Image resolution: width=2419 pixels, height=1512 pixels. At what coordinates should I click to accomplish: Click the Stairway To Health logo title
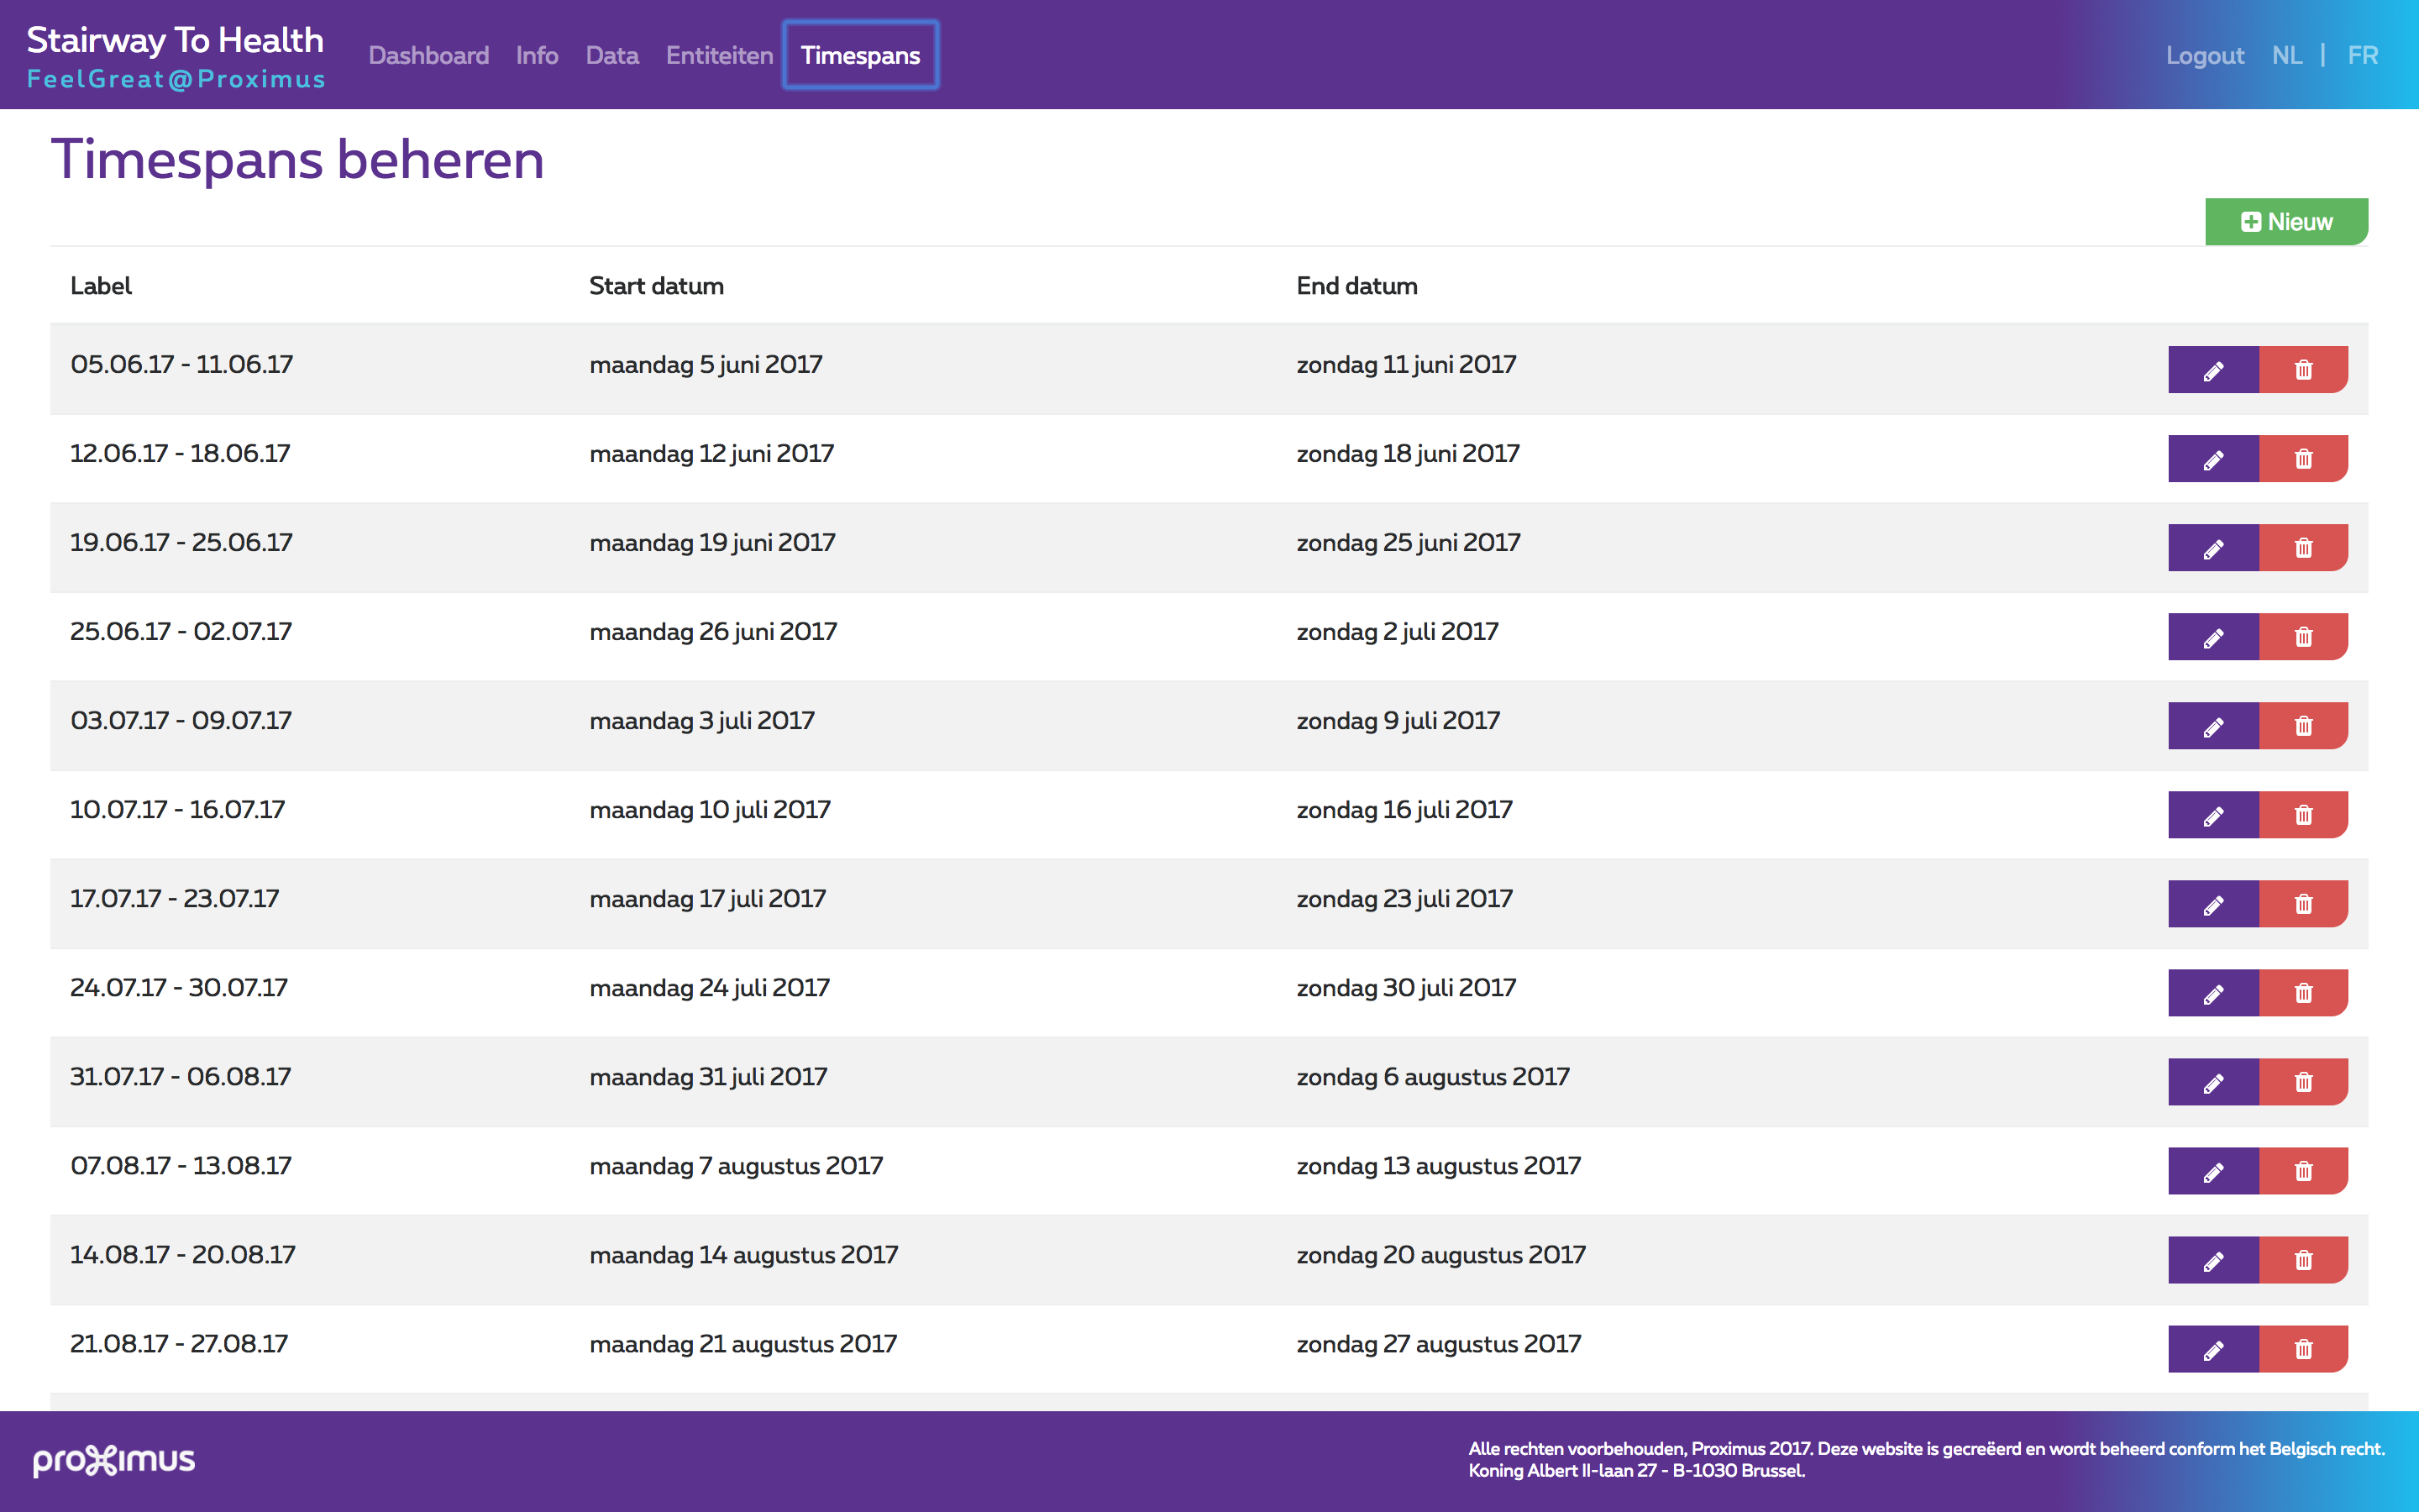point(175,40)
